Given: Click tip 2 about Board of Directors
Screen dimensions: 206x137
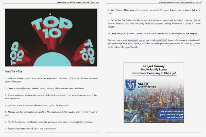Looking at the screenshot, I should coord(45,89).
